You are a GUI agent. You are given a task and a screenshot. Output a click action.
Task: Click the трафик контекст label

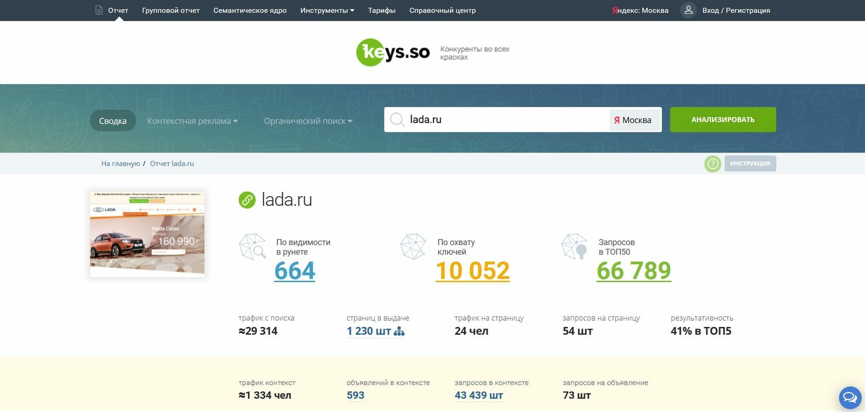point(267,383)
